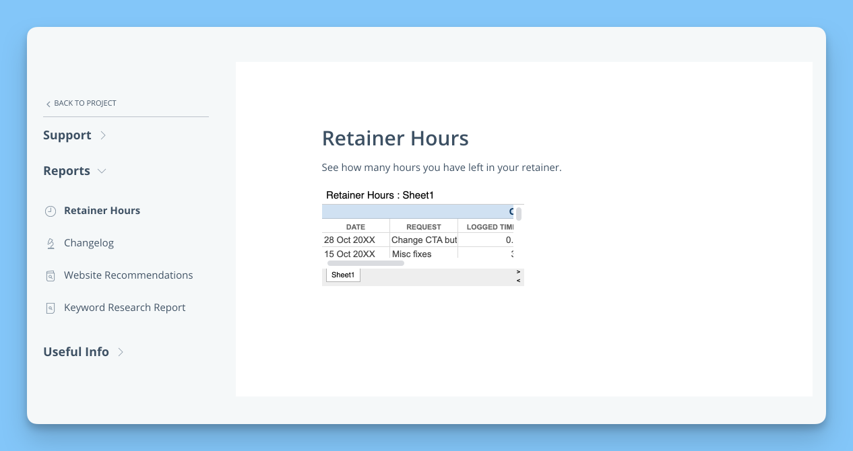Viewport: 853px width, 451px height.
Task: Click the clock icon beside Retainer Hours
Action: coord(51,211)
